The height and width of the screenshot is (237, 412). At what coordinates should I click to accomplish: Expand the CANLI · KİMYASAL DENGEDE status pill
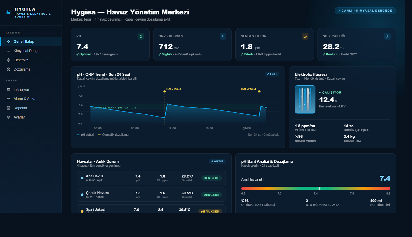[x=365, y=11]
